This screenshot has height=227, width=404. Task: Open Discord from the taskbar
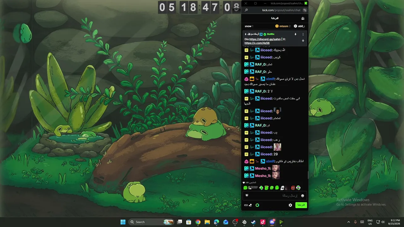tap(272, 222)
